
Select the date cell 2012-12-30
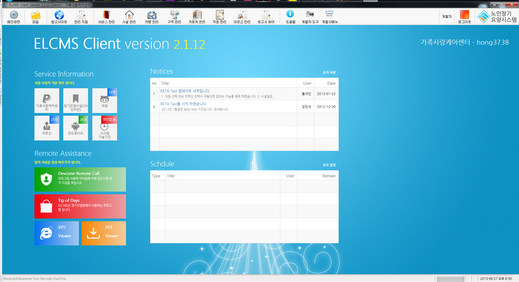[326, 107]
